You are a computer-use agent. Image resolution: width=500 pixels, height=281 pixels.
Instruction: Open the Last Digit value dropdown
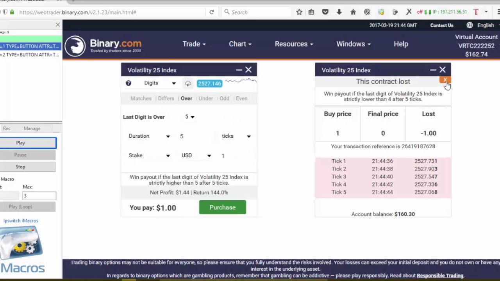click(x=190, y=117)
